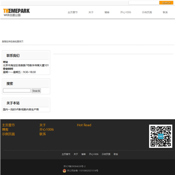Click white 开心1006 in bottom footer menu
175x175 pixels.
click(x=94, y=154)
